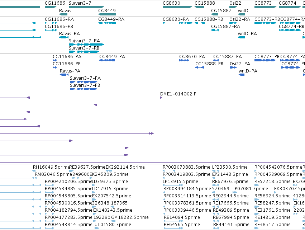Viewport: 305px width, 230px height.
Task: Click the RE57218.5prime EST
Action: [x=257, y=185]
